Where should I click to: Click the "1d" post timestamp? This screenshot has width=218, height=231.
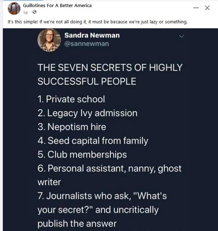point(25,12)
